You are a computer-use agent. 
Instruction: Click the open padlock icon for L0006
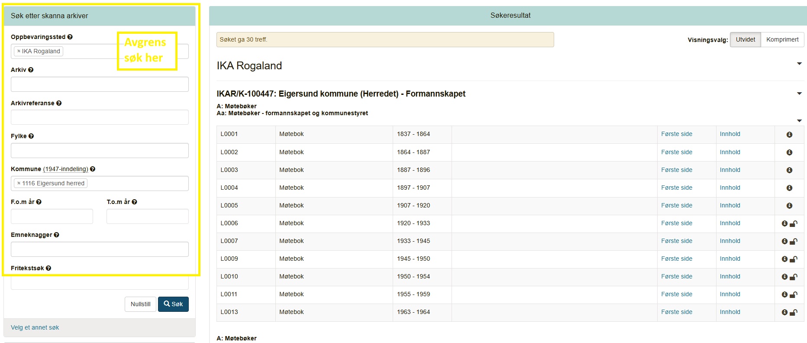[794, 223]
